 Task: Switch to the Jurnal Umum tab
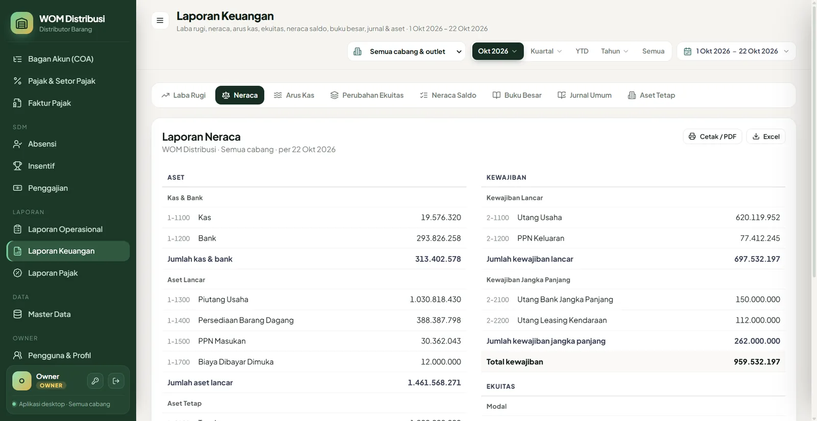click(585, 95)
